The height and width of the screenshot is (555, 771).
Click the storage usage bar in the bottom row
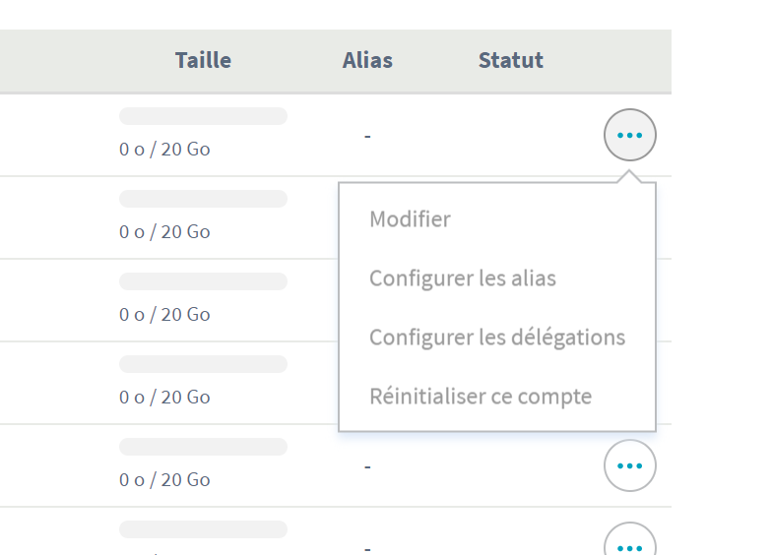point(203,529)
